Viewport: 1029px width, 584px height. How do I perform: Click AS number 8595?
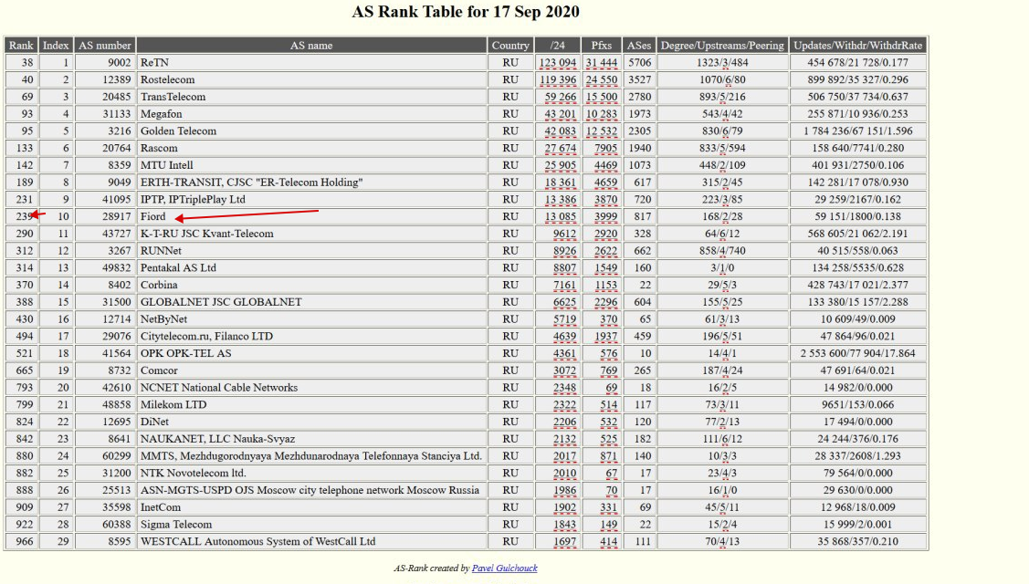[x=120, y=541]
